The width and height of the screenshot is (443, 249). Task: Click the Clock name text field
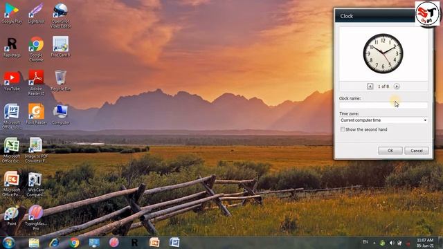tap(383, 105)
